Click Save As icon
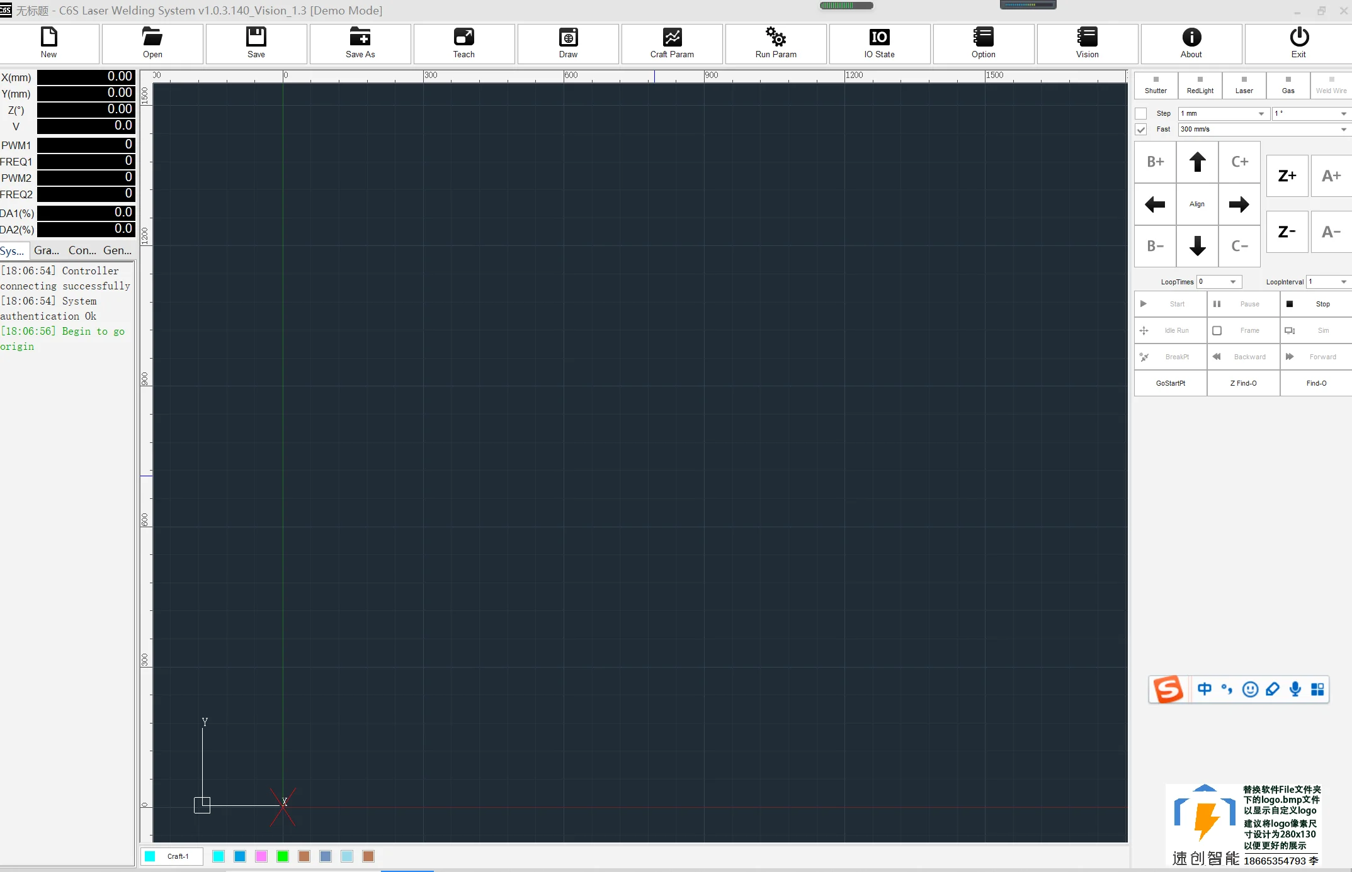The height and width of the screenshot is (872, 1352). click(x=360, y=43)
